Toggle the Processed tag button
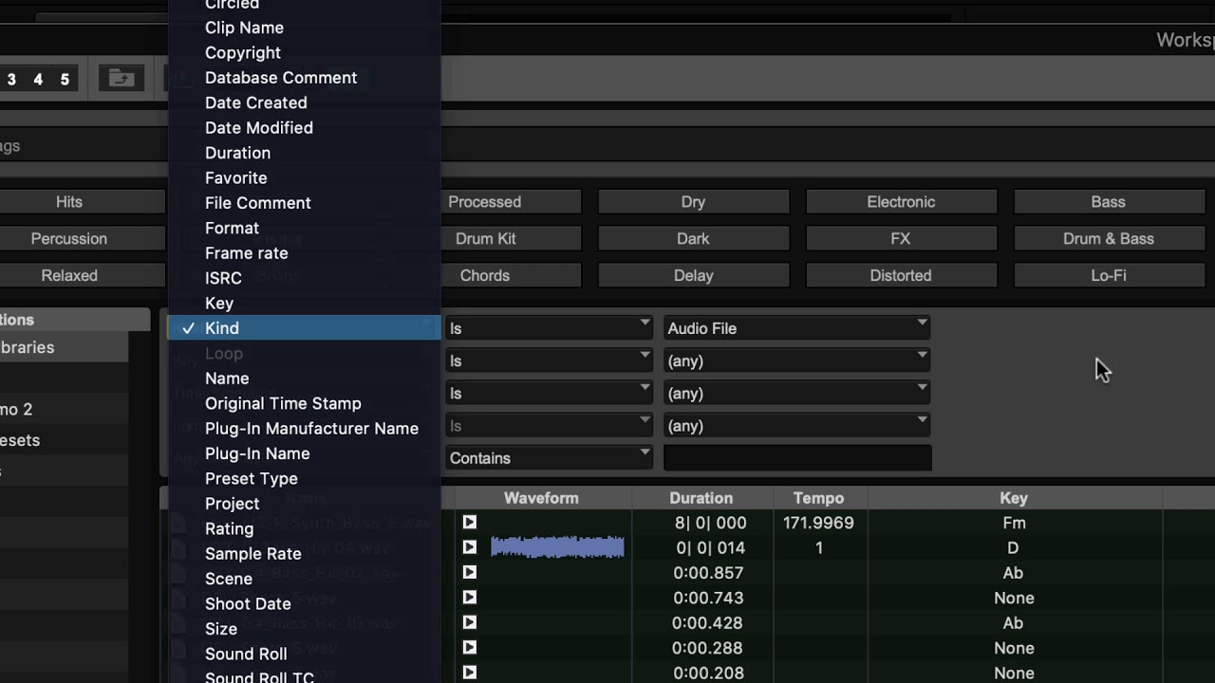 511,202
